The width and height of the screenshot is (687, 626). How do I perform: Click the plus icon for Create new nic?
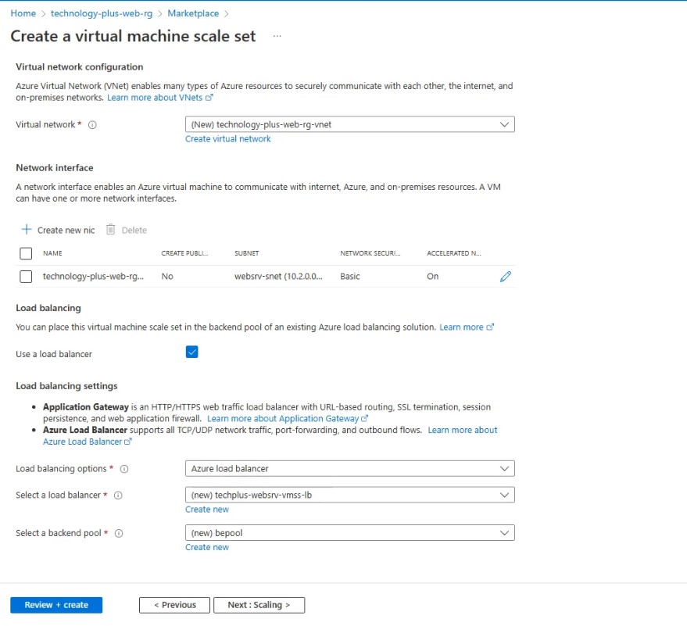click(x=27, y=230)
